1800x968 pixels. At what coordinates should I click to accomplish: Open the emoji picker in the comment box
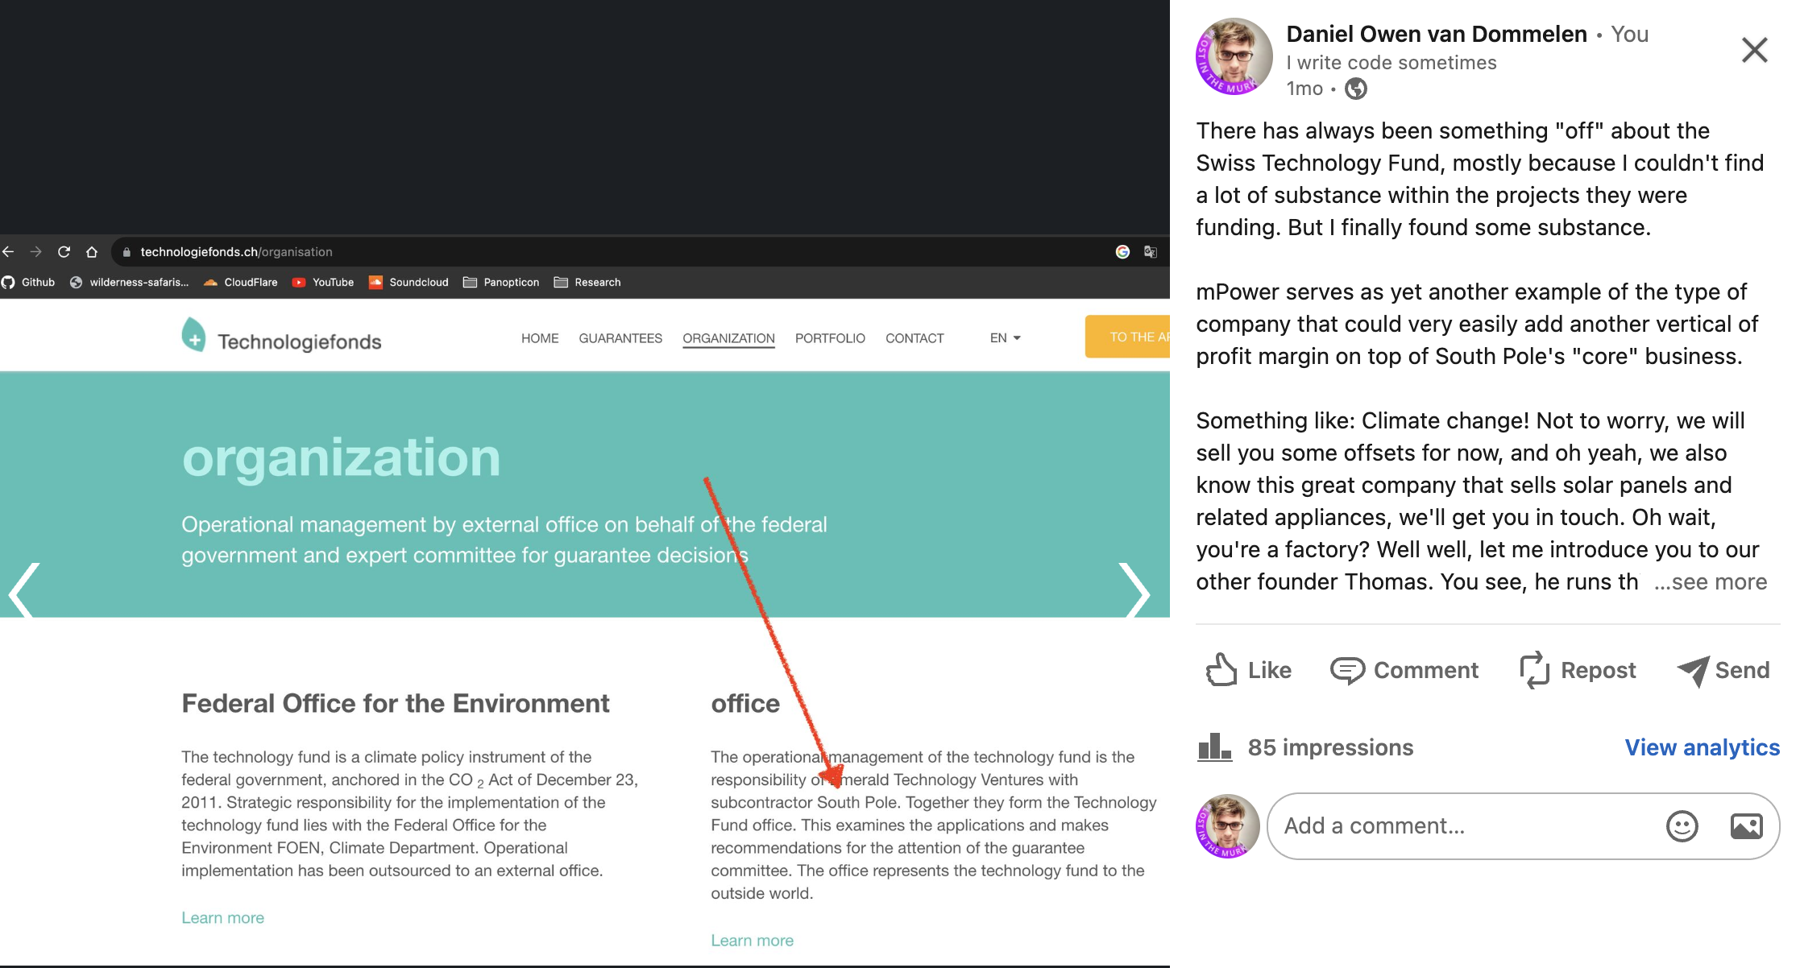(1682, 826)
